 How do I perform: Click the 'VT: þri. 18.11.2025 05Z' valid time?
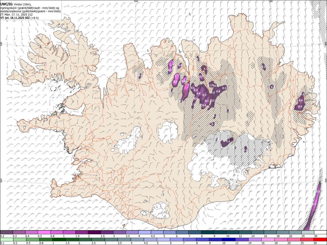click(16, 18)
